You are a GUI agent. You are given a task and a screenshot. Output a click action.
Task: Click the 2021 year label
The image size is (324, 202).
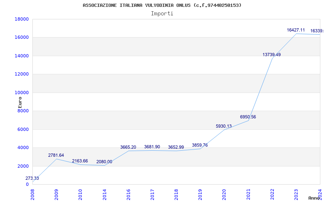(248, 195)
